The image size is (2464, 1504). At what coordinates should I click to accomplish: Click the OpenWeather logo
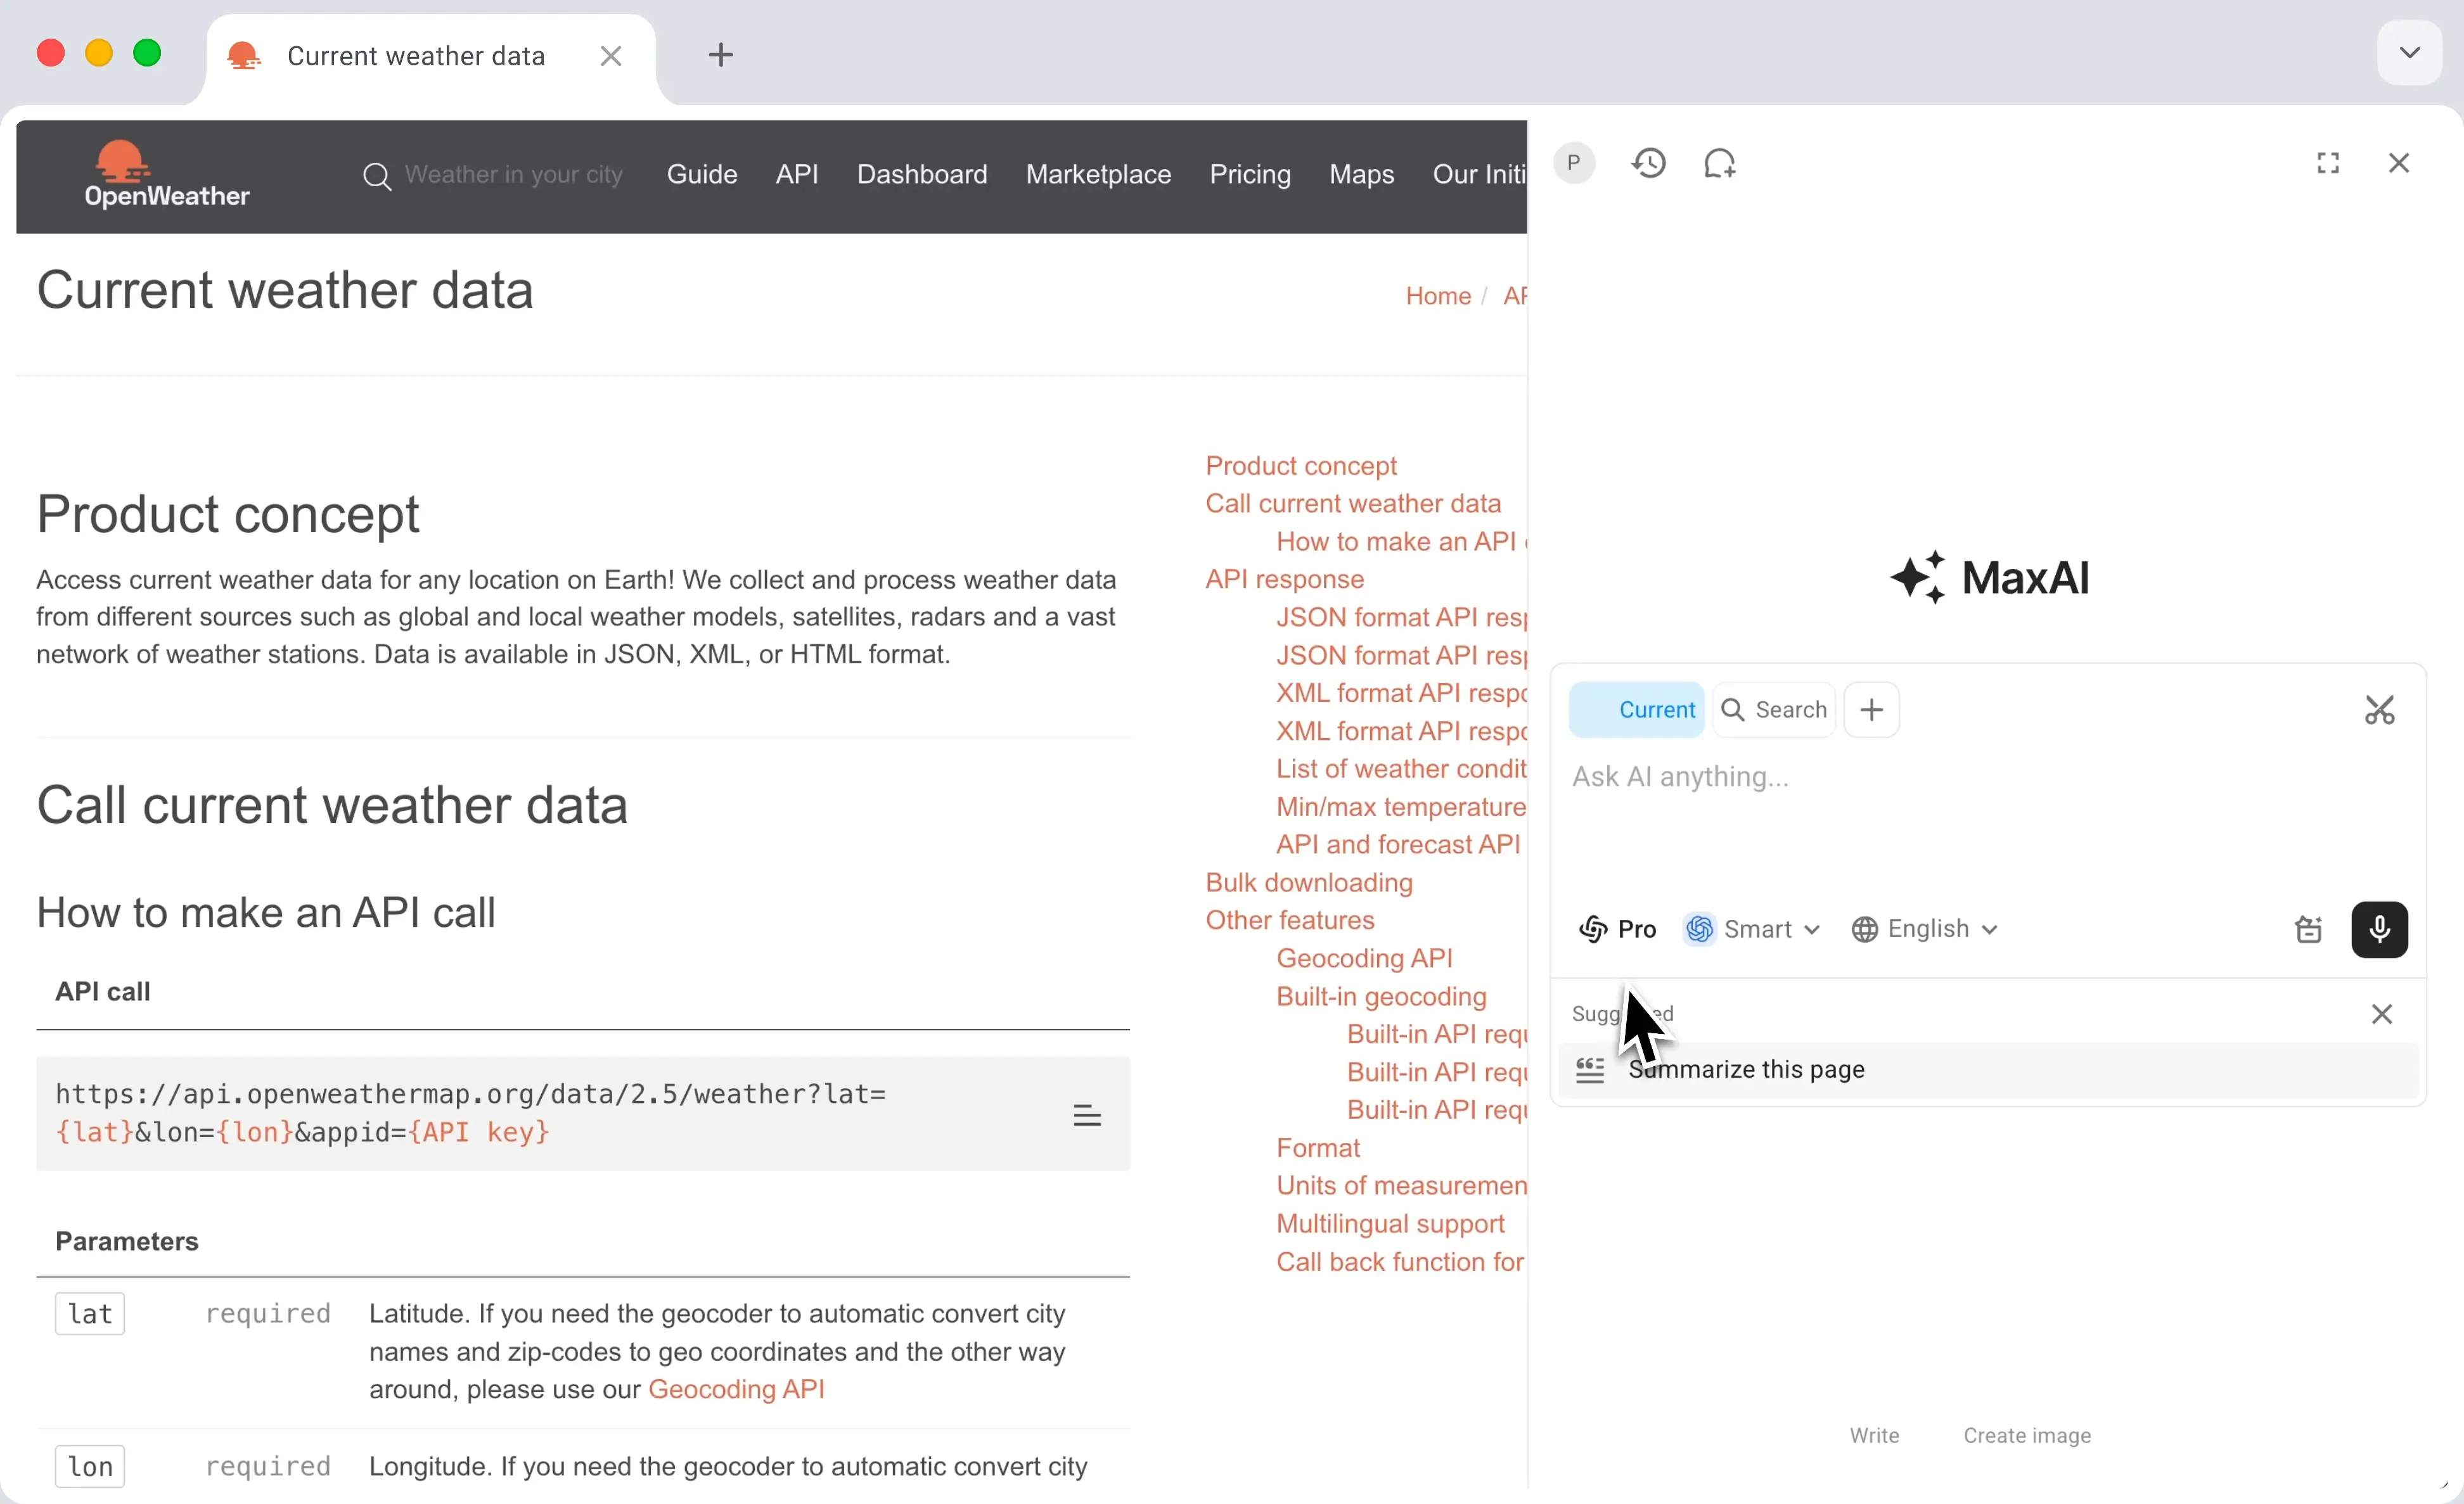[167, 175]
